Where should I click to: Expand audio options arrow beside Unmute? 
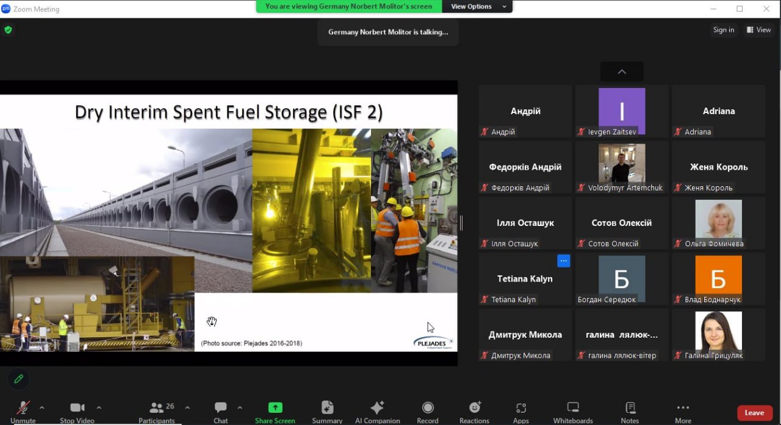point(42,407)
